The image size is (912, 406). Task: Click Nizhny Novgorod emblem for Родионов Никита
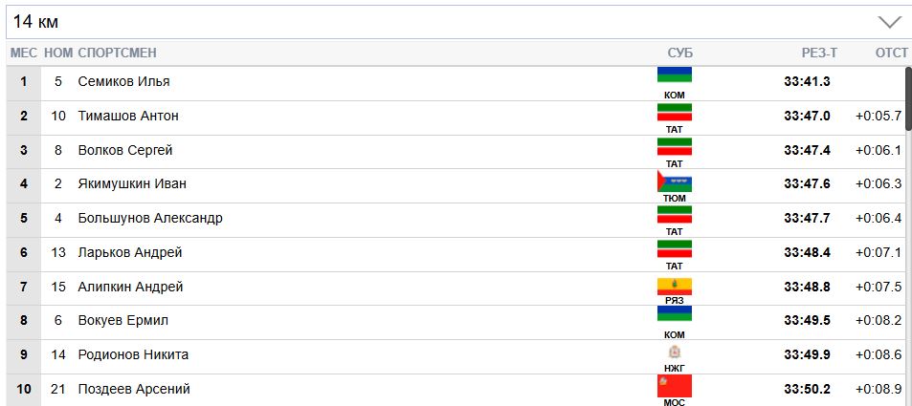pyautogui.click(x=674, y=352)
